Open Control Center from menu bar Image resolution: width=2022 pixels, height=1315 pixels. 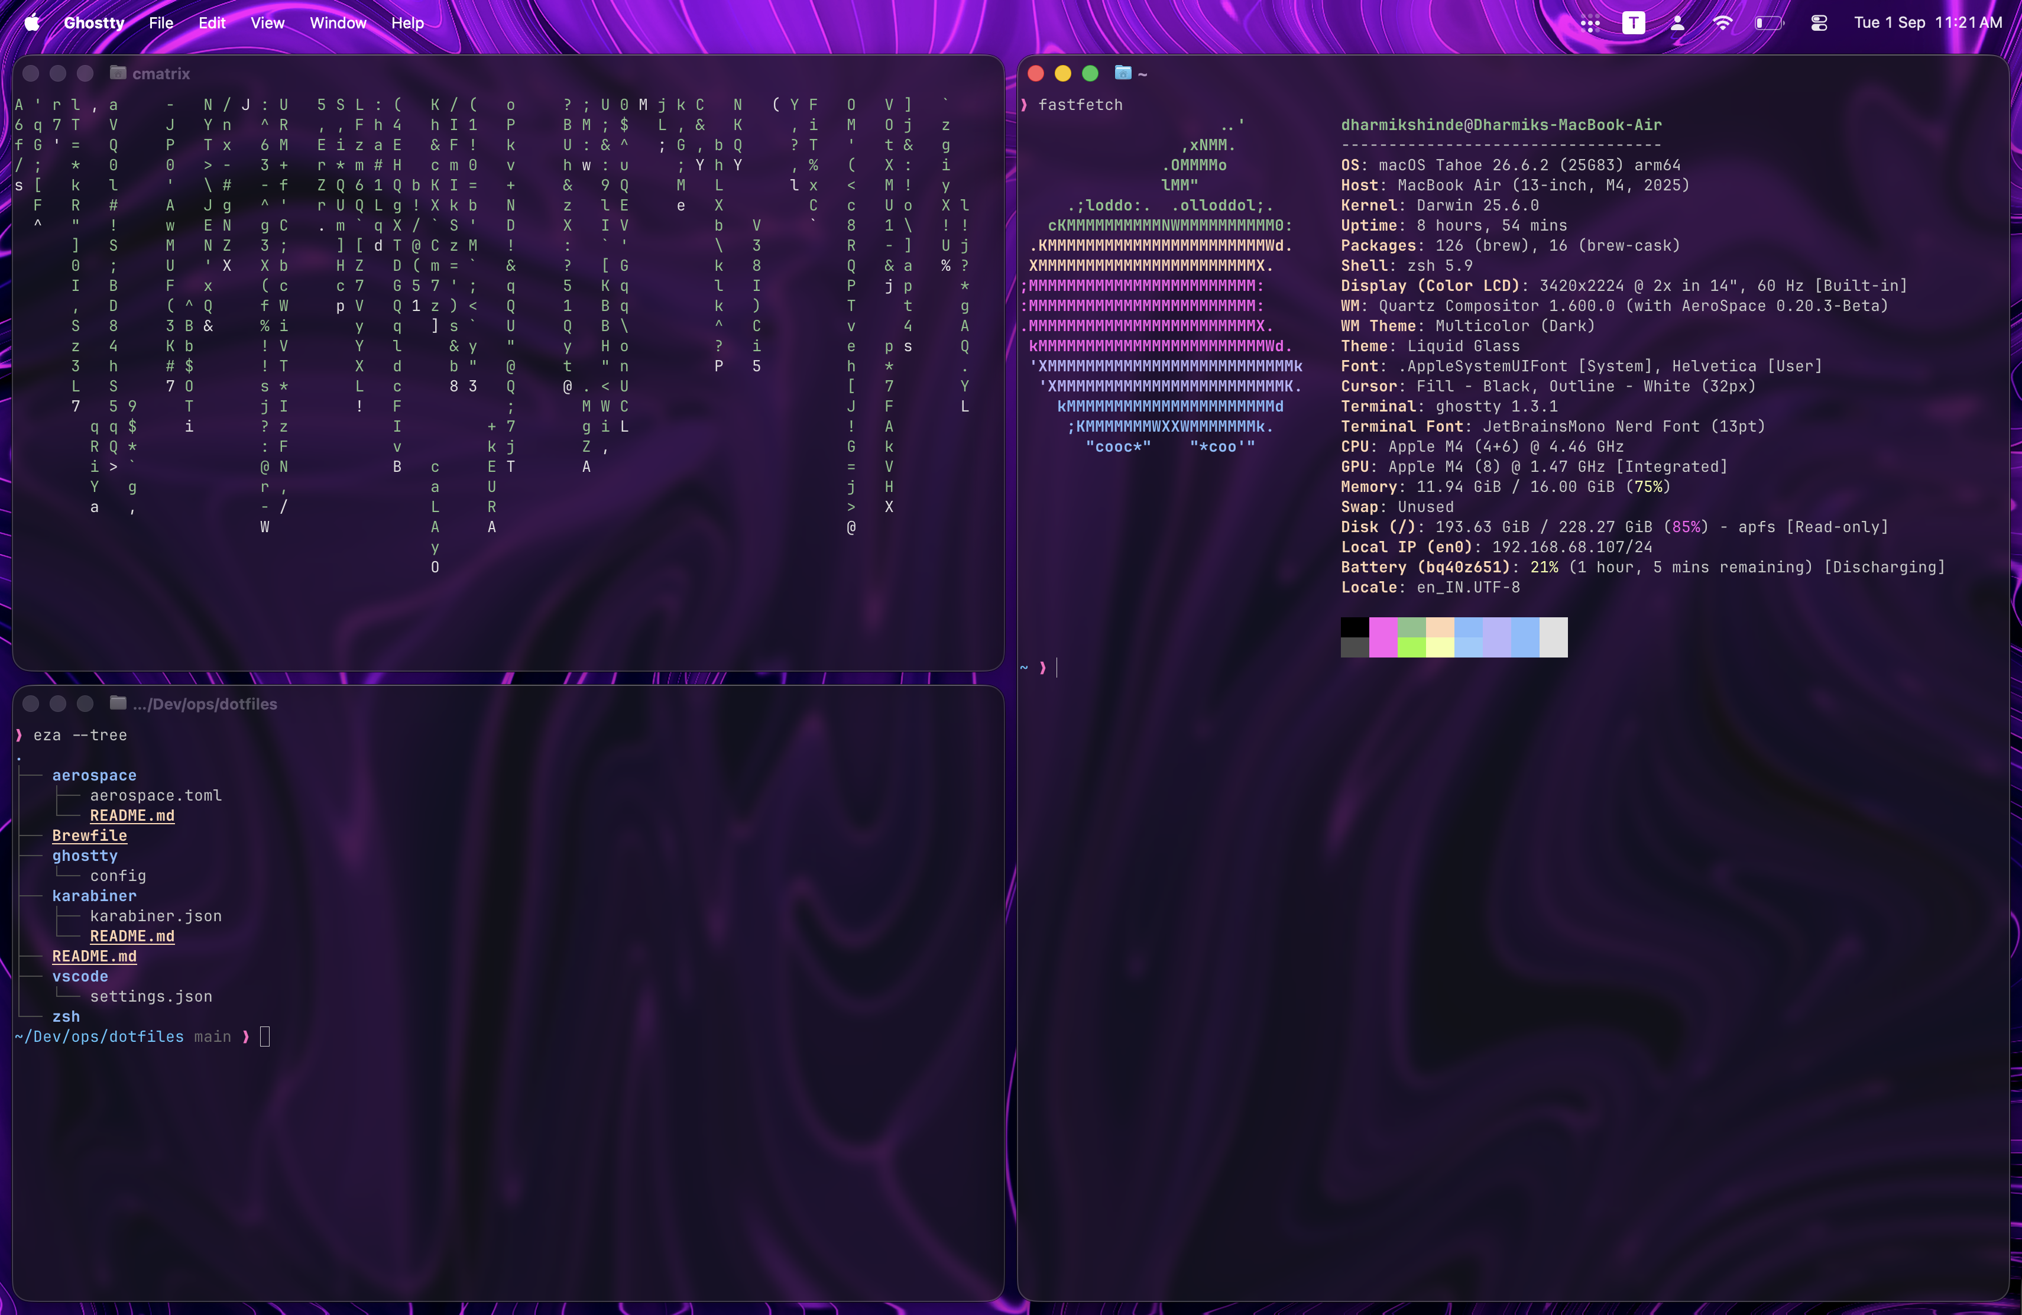coord(1818,23)
